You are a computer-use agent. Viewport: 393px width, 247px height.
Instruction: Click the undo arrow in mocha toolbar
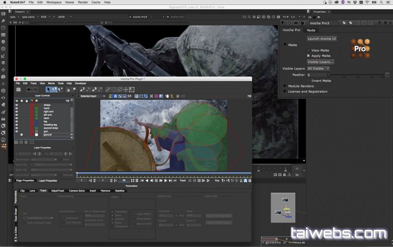(x=29, y=89)
